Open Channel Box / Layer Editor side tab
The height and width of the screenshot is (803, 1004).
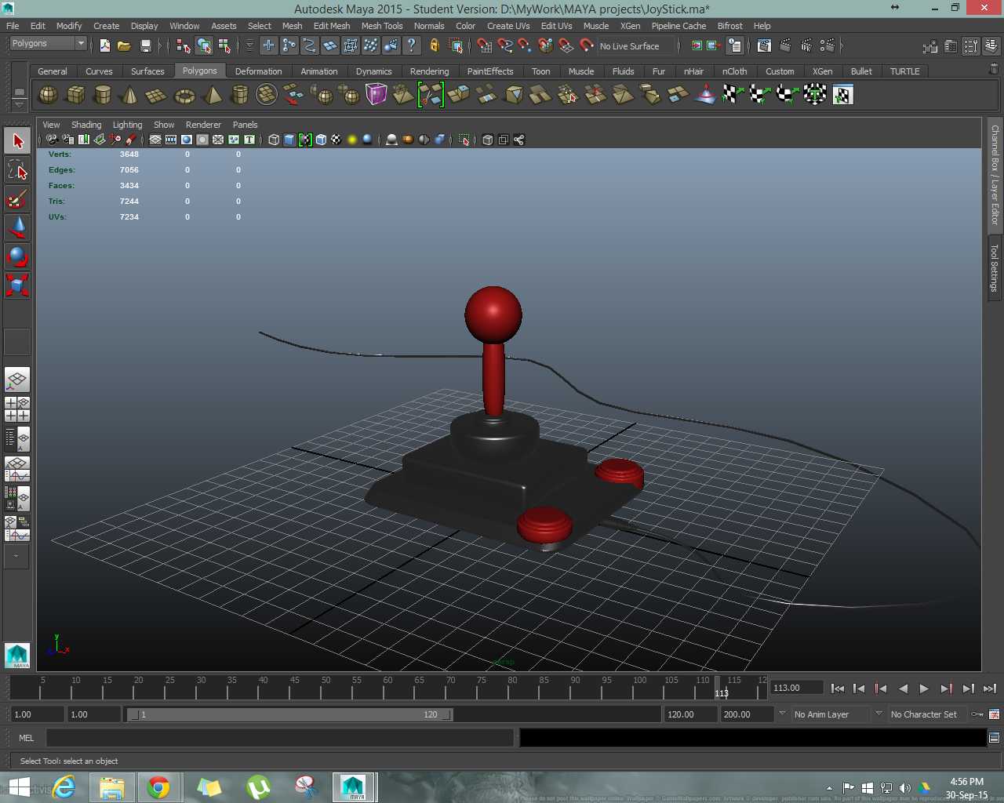click(x=994, y=175)
